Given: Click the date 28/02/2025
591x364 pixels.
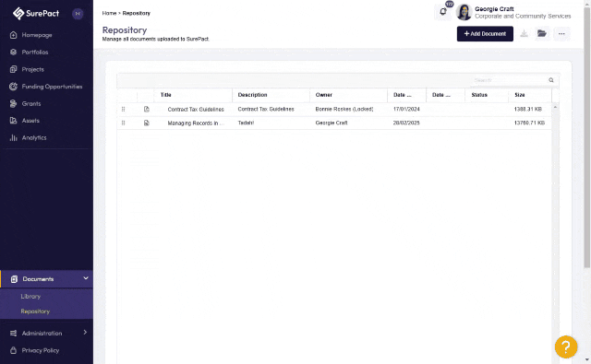Looking at the screenshot, I should coord(406,123).
